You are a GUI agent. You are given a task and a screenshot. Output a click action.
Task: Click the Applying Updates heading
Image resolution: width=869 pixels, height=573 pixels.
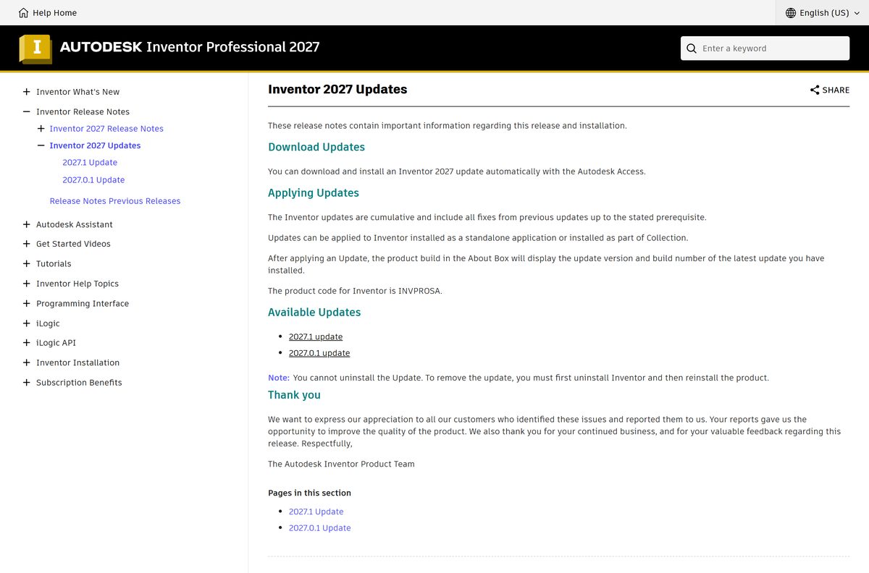coord(314,193)
